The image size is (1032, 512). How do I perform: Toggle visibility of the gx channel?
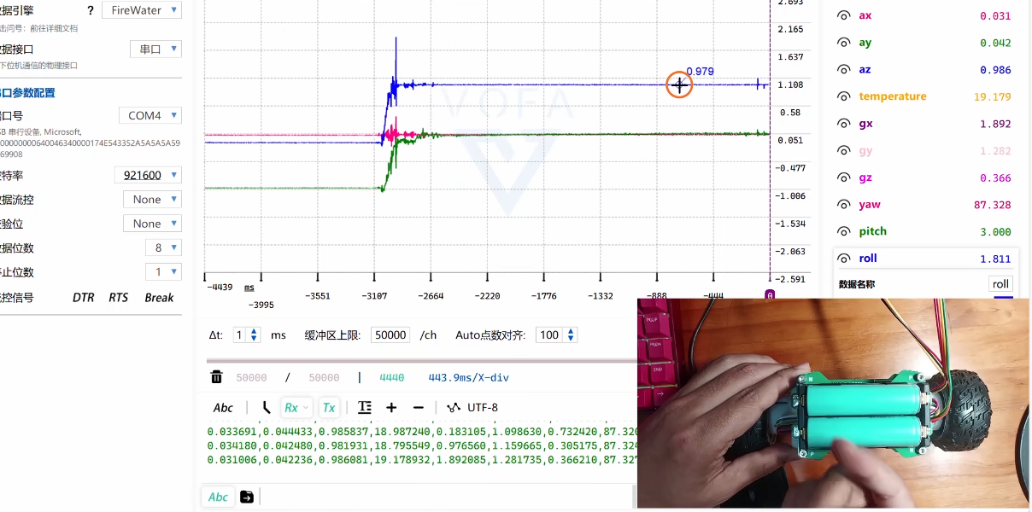844,124
